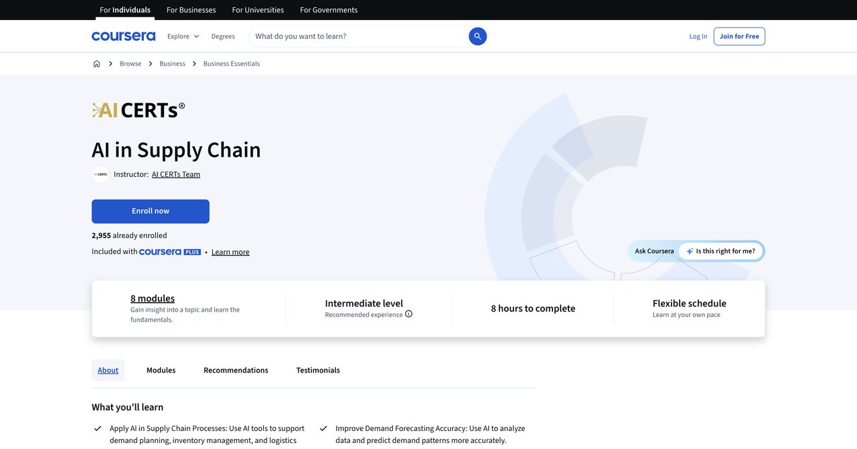Image resolution: width=857 pixels, height=449 pixels.
Task: Click checkmark beside Apply AI in Supply Chain
Action: pyautogui.click(x=98, y=428)
